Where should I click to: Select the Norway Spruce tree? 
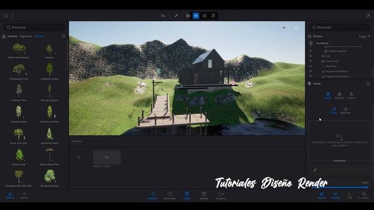(49, 93)
